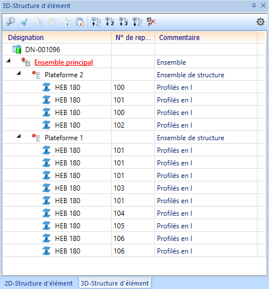
Task: Click the expand all levels icon
Action: (x=137, y=22)
